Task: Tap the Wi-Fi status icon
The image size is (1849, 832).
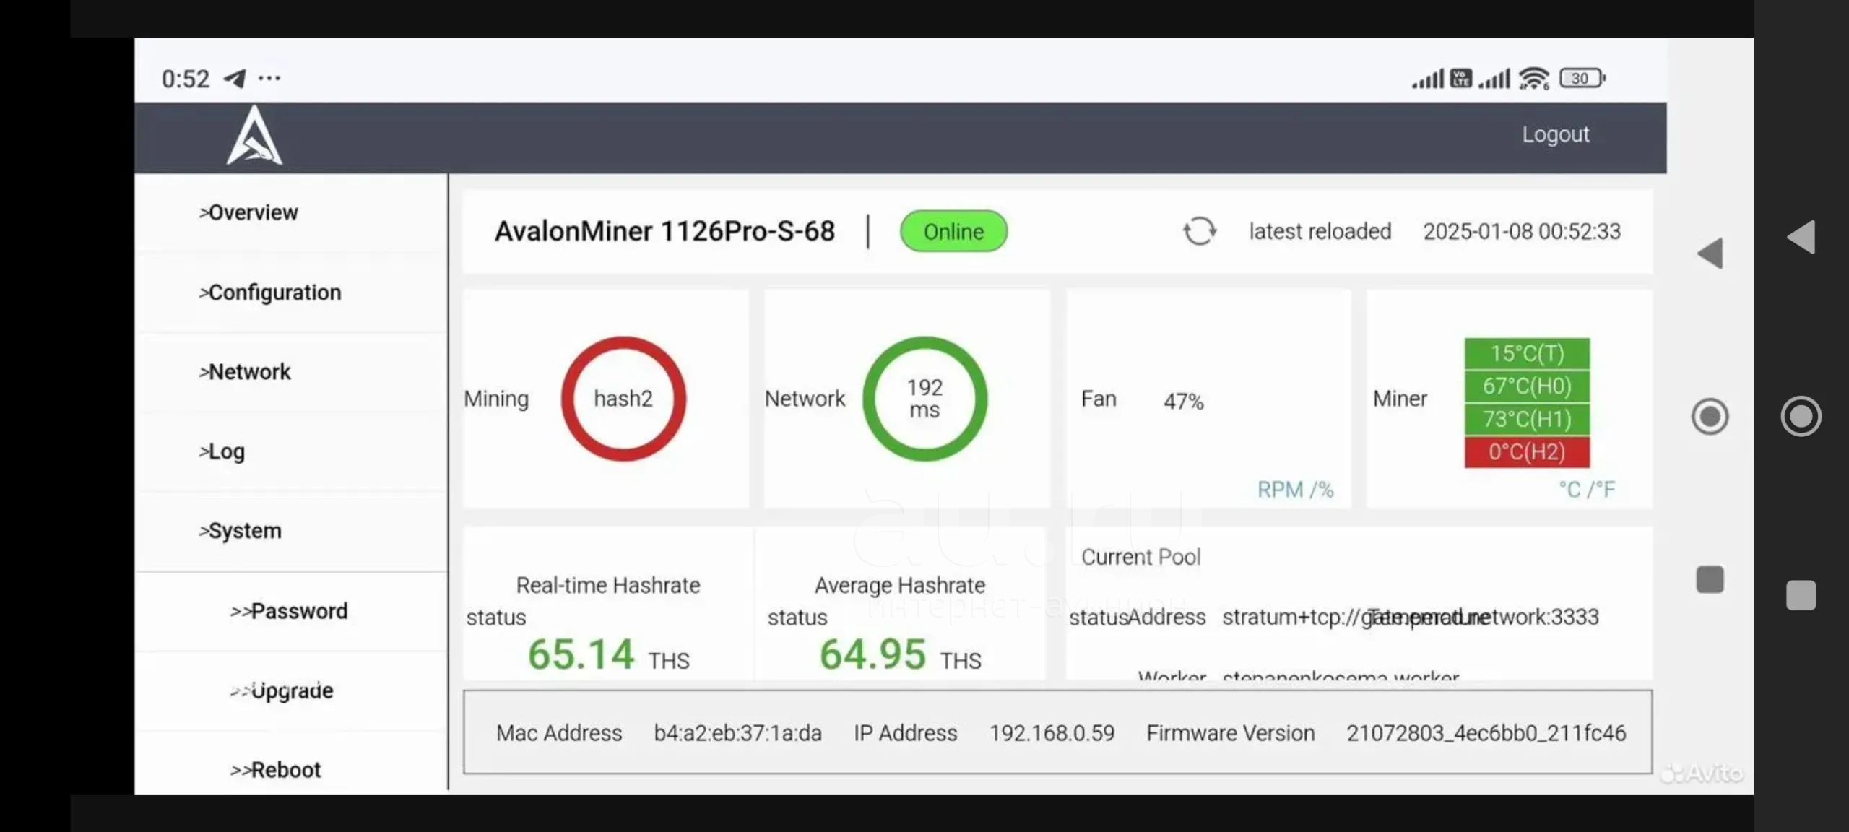Action: click(1533, 78)
